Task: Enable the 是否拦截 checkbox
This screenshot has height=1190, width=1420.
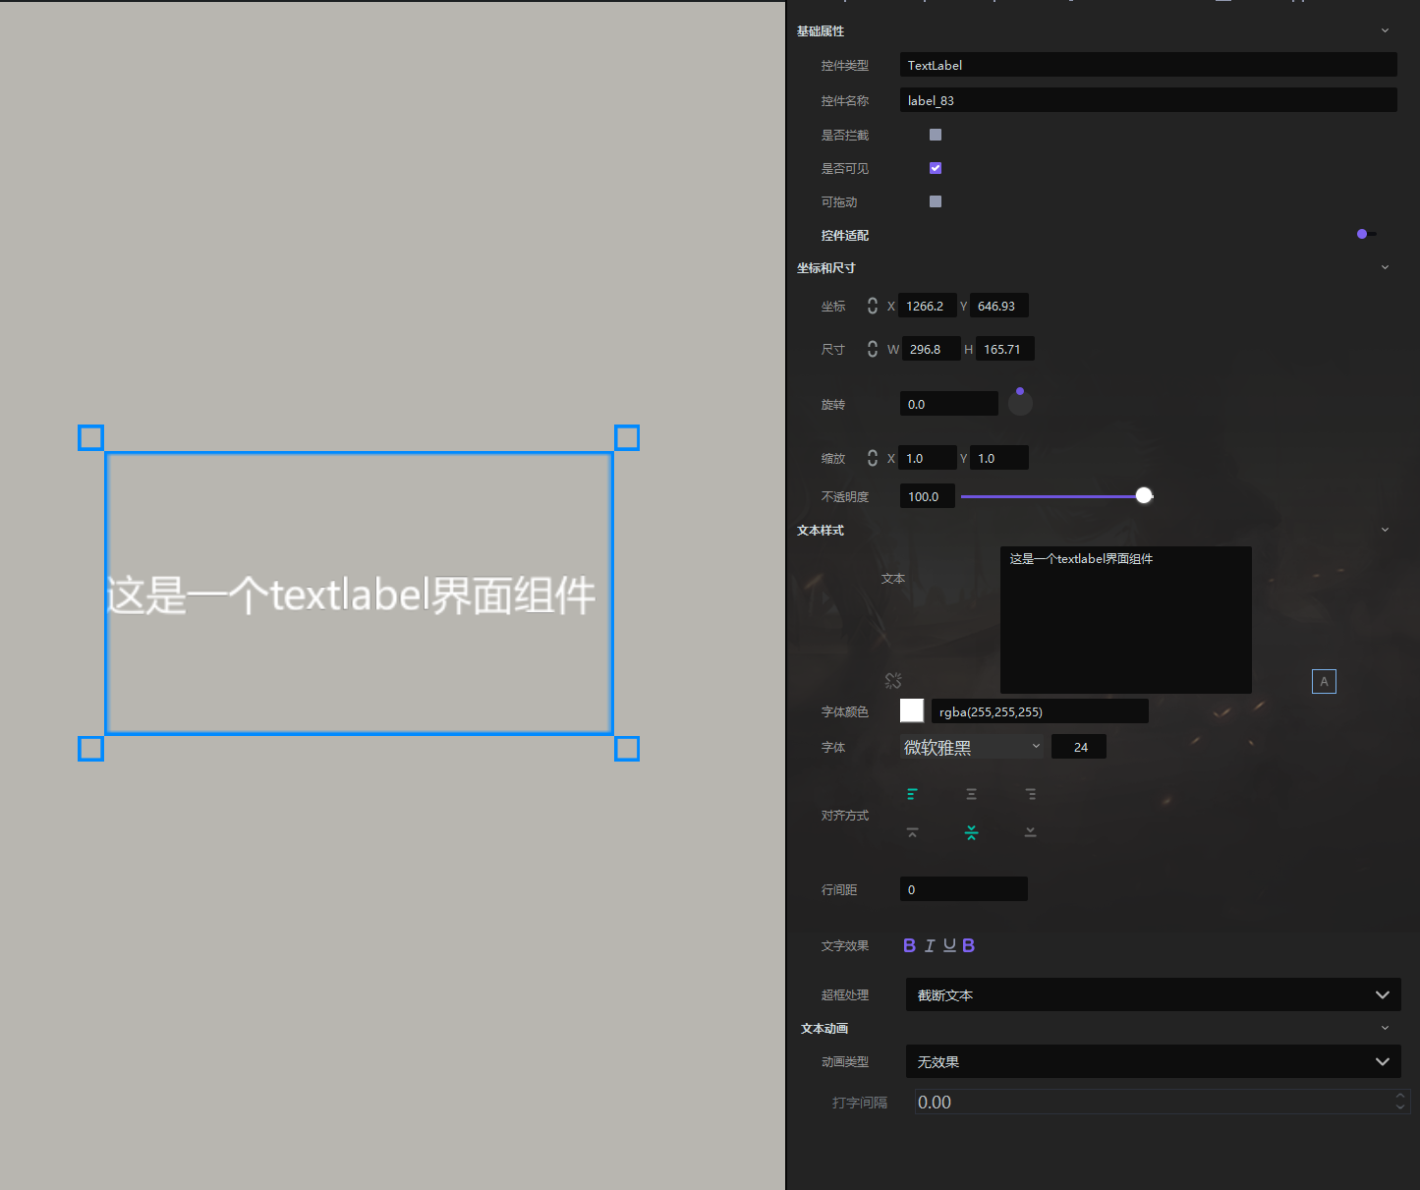Action: (x=936, y=135)
